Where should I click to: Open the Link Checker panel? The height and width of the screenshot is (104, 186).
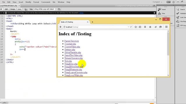pos(181,17)
